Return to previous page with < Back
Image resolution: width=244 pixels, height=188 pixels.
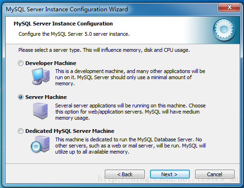(125, 174)
